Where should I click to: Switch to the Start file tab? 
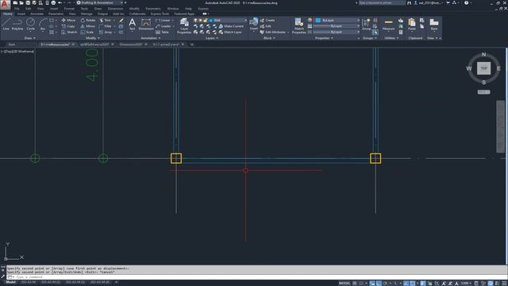tap(12, 44)
